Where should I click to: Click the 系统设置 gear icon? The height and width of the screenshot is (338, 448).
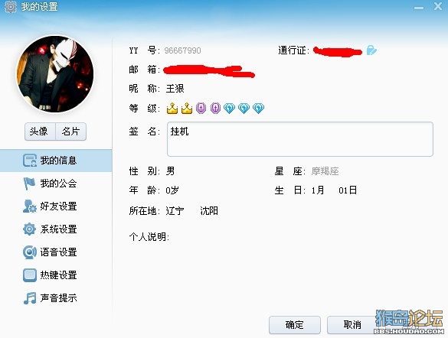point(29,229)
